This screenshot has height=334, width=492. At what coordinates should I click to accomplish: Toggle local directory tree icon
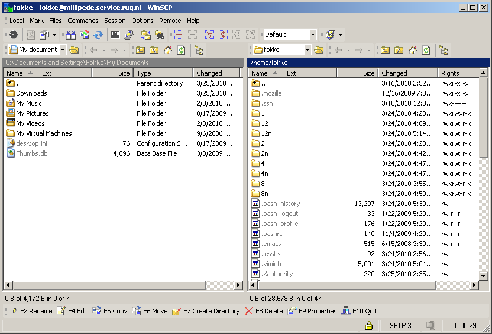[x=199, y=50]
